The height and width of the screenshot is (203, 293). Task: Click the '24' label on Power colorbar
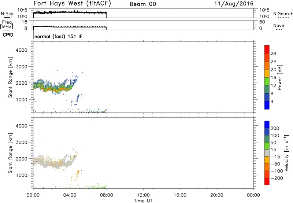point(273,62)
